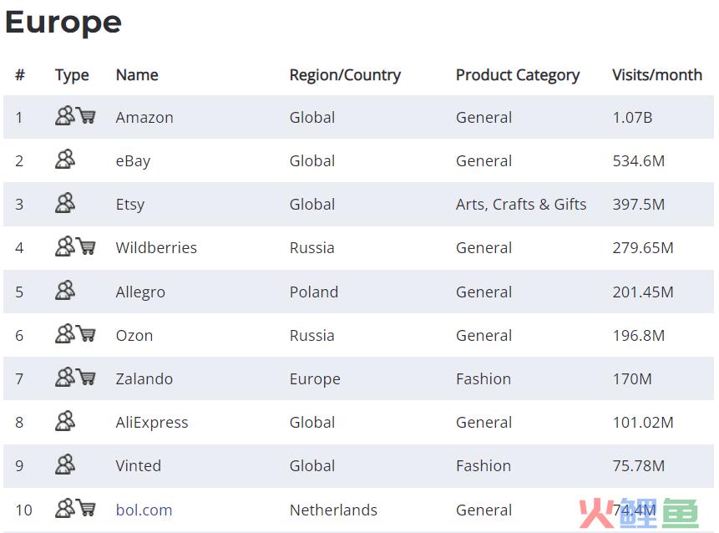Click the cart icon in Zalando row
719x533 pixels.
(86, 378)
